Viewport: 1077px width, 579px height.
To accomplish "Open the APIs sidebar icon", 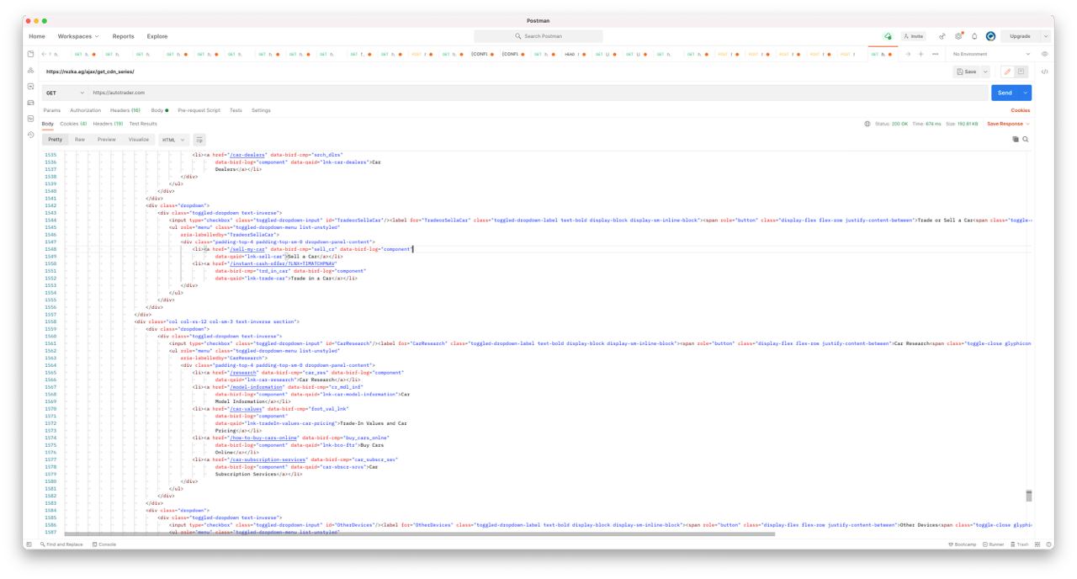I will point(31,71).
